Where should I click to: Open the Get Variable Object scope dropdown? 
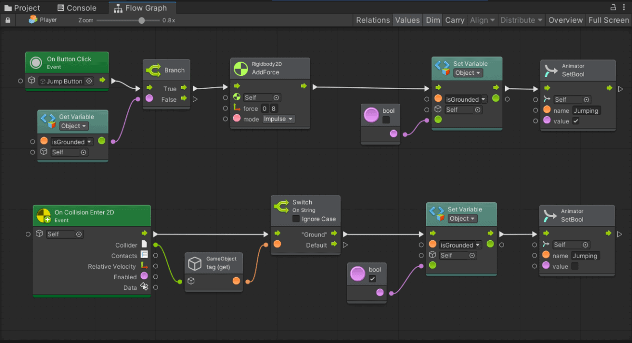(x=74, y=126)
